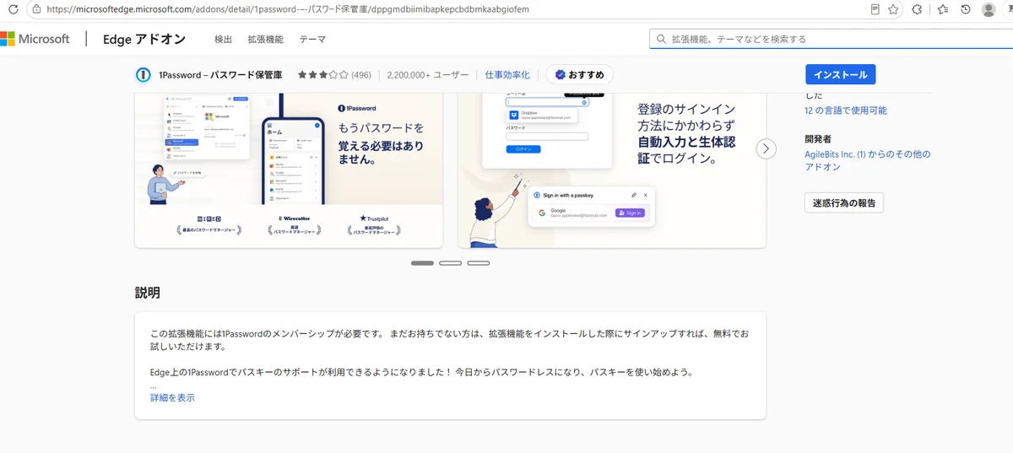1013x453 pixels.
Task: Click the 1Password extension logo icon
Action: coord(144,74)
